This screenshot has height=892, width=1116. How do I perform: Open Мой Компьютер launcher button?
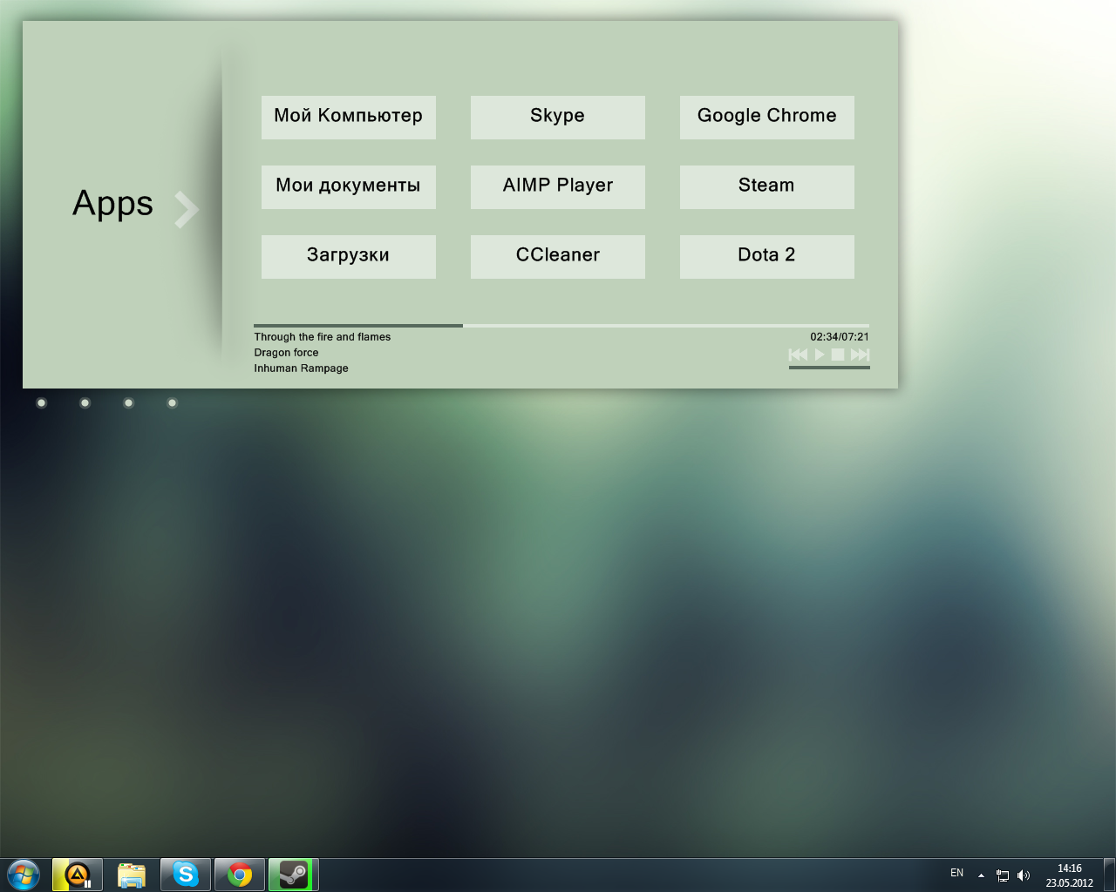(x=349, y=118)
